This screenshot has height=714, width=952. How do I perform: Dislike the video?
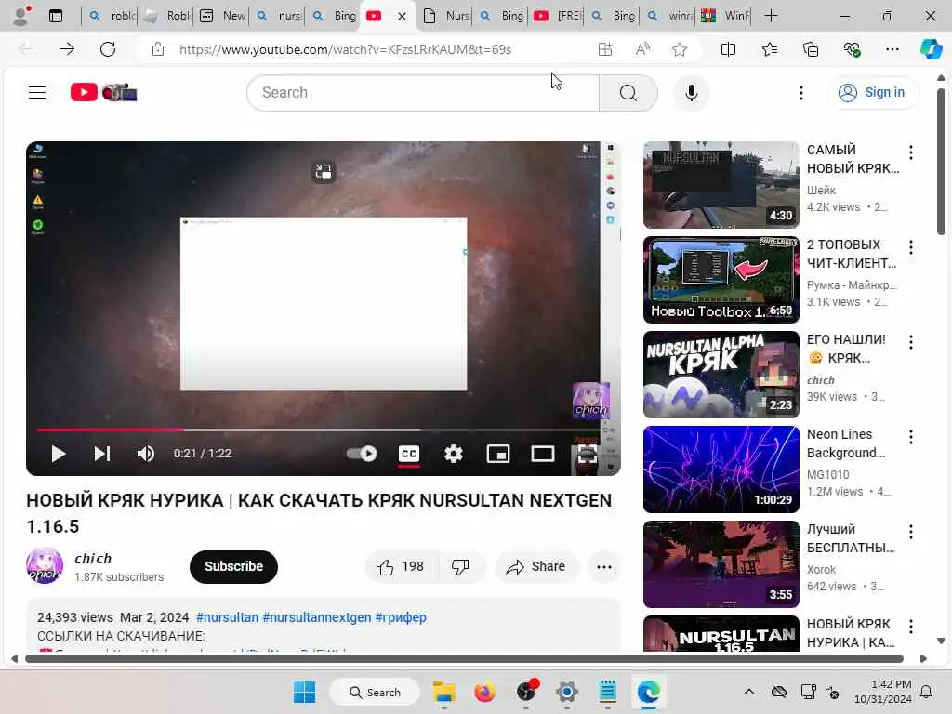point(461,566)
